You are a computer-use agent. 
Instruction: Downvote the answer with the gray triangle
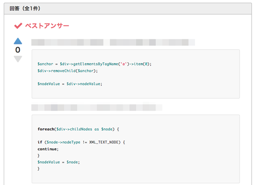point(18,59)
